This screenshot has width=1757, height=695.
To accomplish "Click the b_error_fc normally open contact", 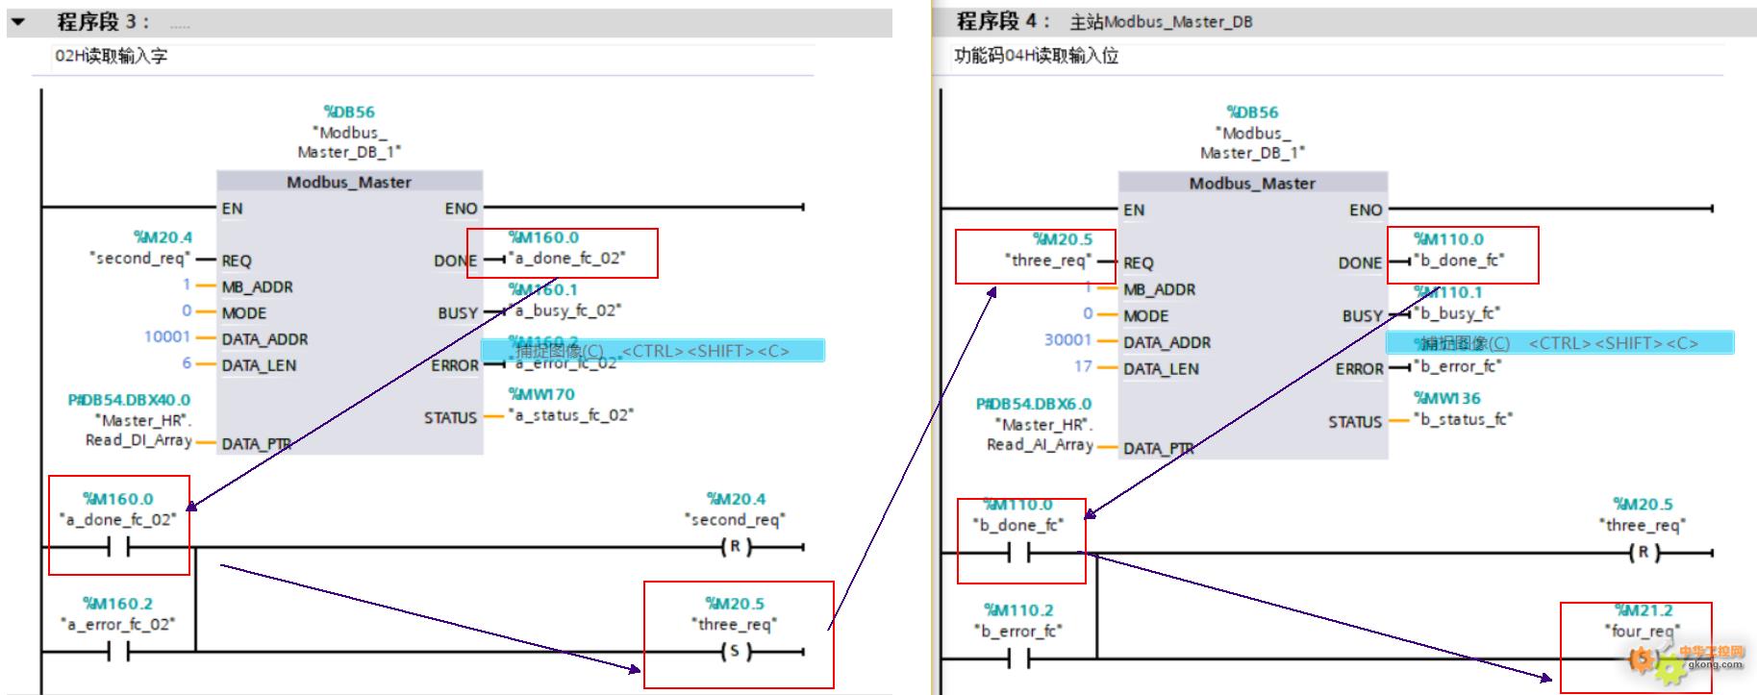I will [x=1019, y=658].
